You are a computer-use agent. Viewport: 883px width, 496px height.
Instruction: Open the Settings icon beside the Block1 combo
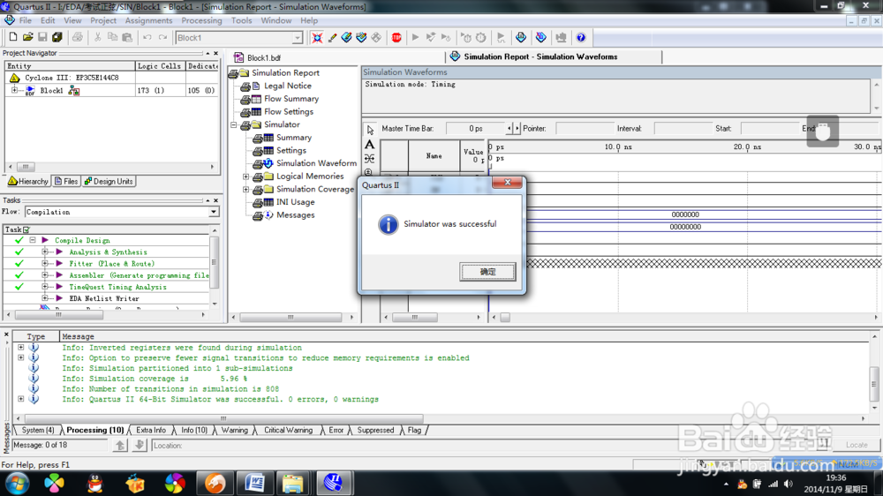pyautogui.click(x=317, y=37)
